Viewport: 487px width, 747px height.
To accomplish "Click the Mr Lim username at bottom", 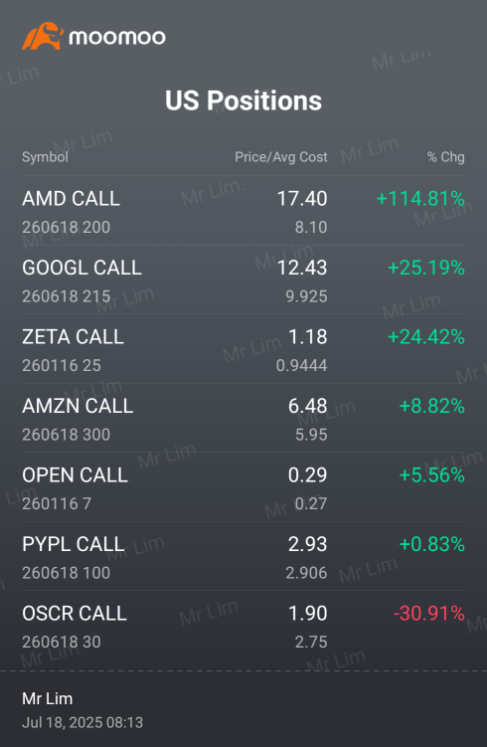I will pos(47,698).
